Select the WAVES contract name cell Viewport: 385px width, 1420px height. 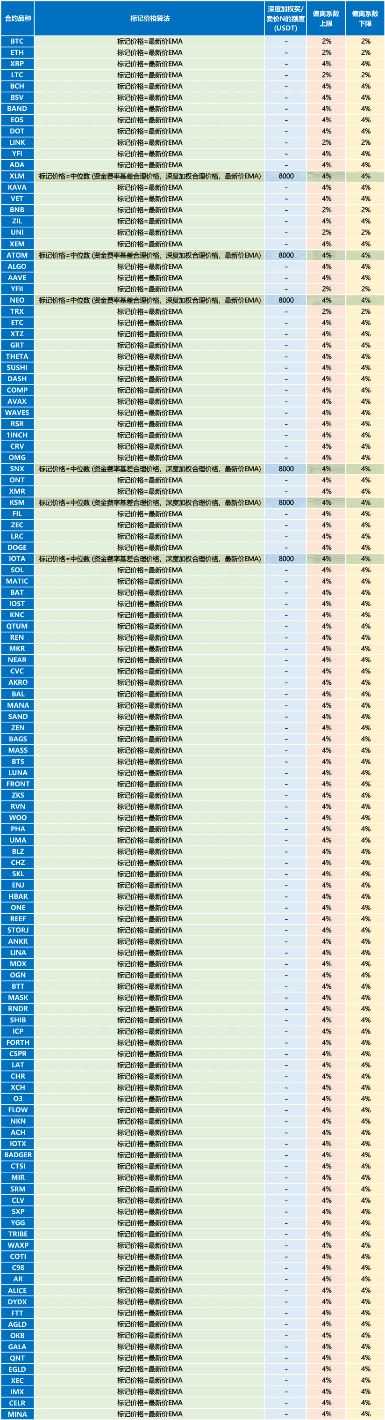[x=17, y=413]
